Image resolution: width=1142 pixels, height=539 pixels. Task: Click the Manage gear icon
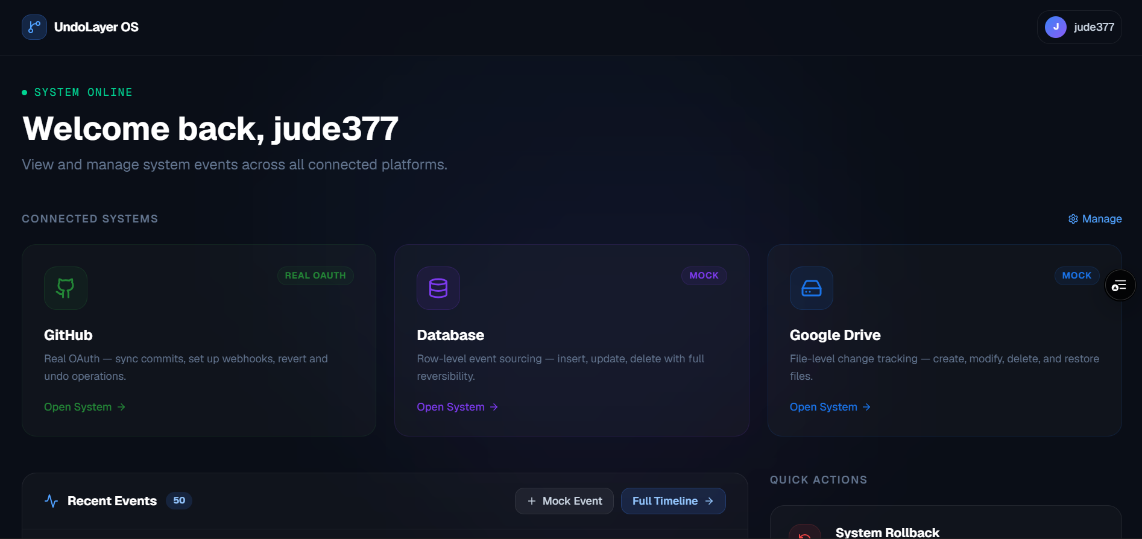tap(1073, 219)
